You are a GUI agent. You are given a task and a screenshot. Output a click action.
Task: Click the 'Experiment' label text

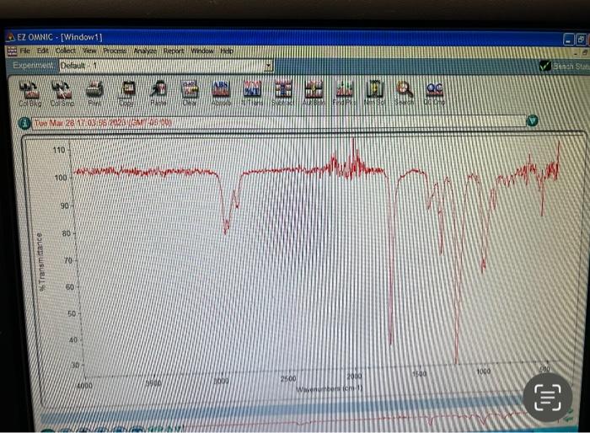click(33, 66)
